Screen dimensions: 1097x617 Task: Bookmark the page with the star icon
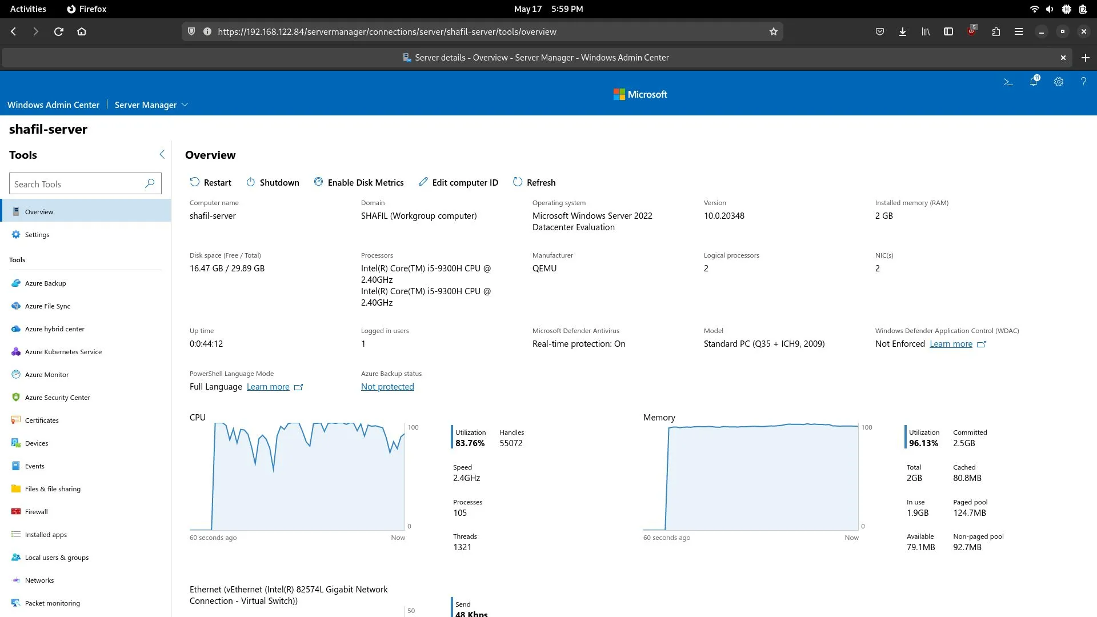[773, 31]
